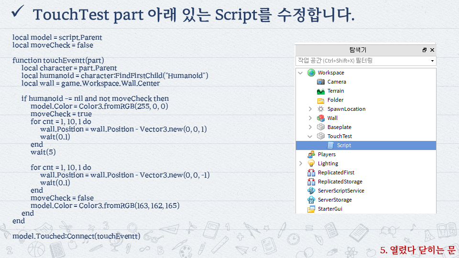Image resolution: width=459 pixels, height=258 pixels.
Task: Click the ReplicatedFirst icon
Action: tap(311, 172)
